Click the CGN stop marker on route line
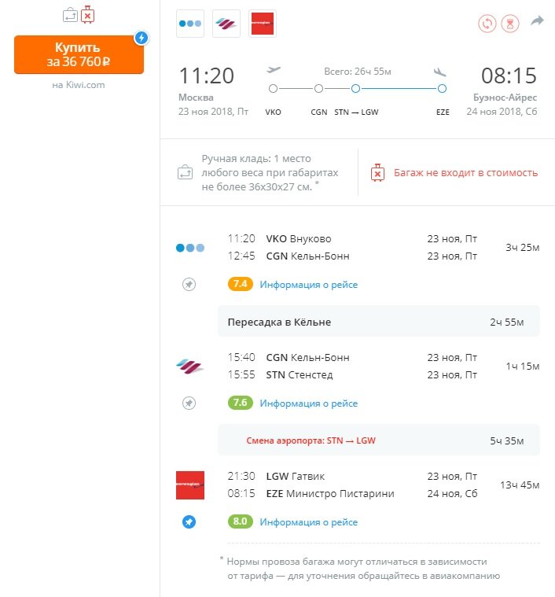The image size is (555, 597). point(319,89)
